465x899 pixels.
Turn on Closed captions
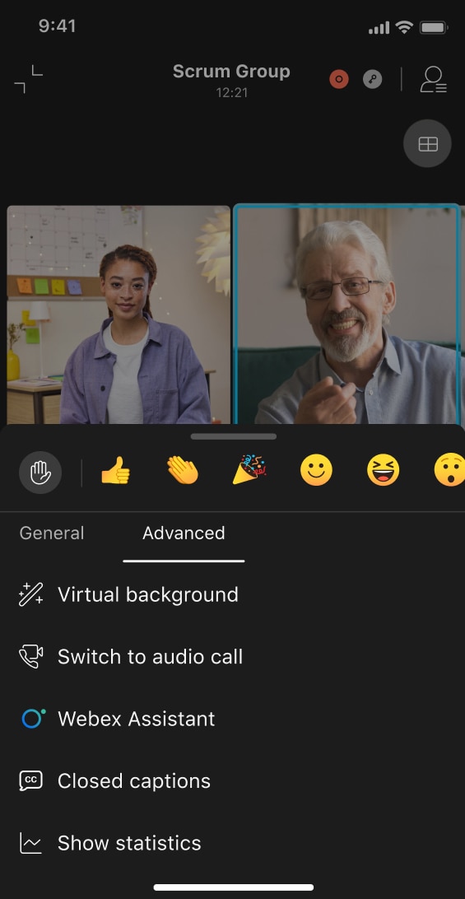pos(232,781)
